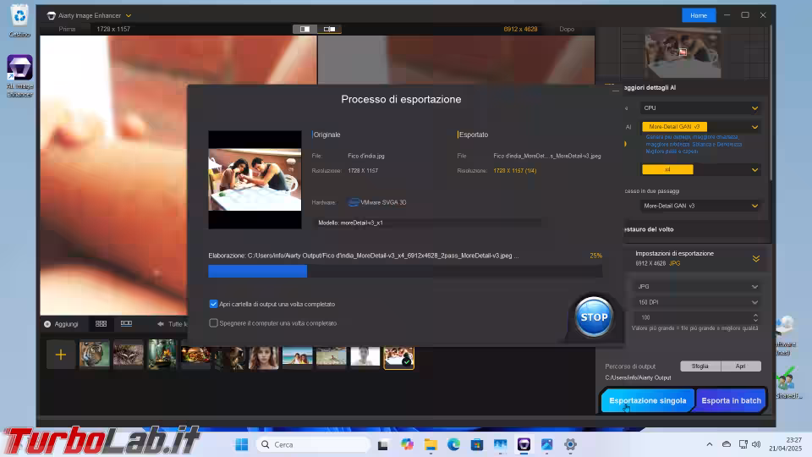Screen dimensions: 812x457
Task: Select the woman portrait thumbnail
Action: click(264, 357)
